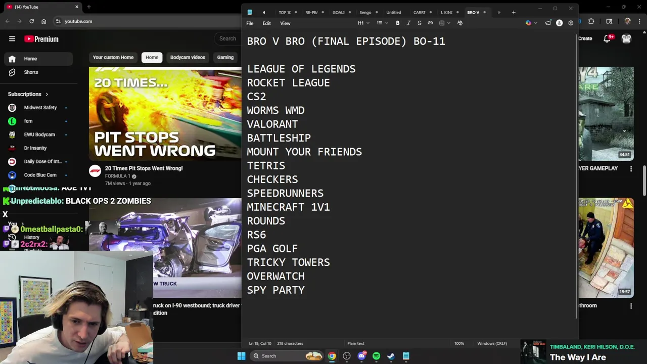Open YouTube notifications bell

(x=608, y=38)
